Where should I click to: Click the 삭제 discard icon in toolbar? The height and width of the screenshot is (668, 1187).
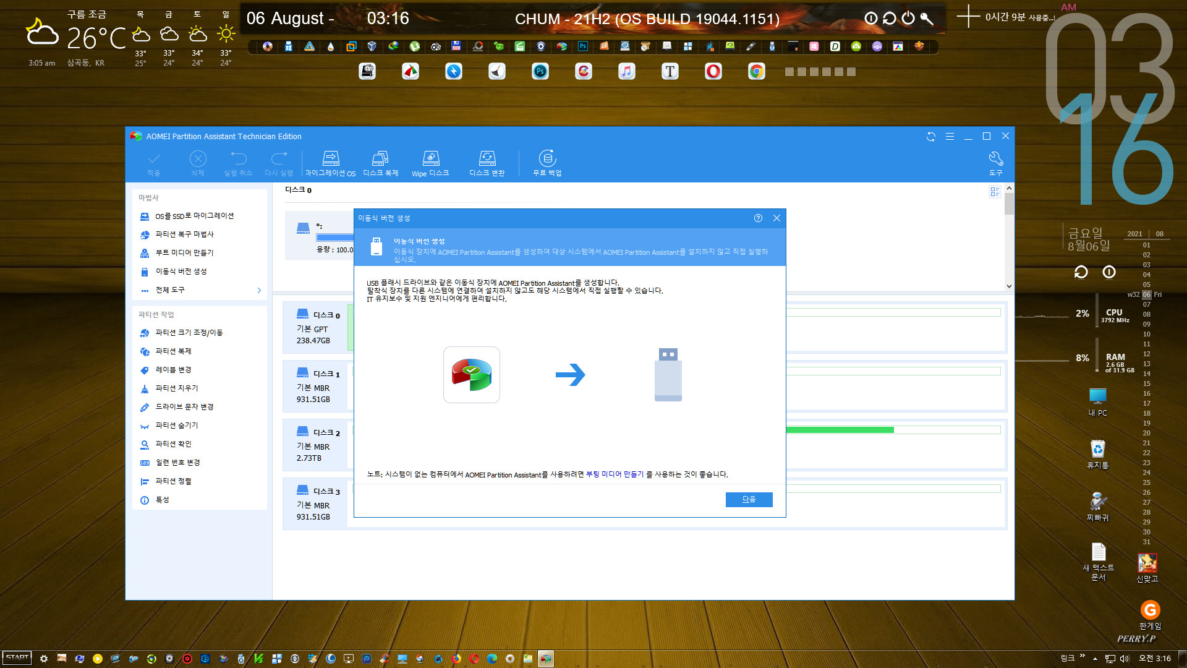pos(198,163)
